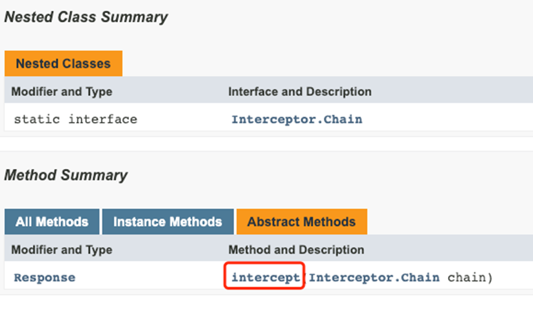Screen dimensions: 533x309
Task: Select the Abstract Methods tab
Action: click(x=301, y=222)
